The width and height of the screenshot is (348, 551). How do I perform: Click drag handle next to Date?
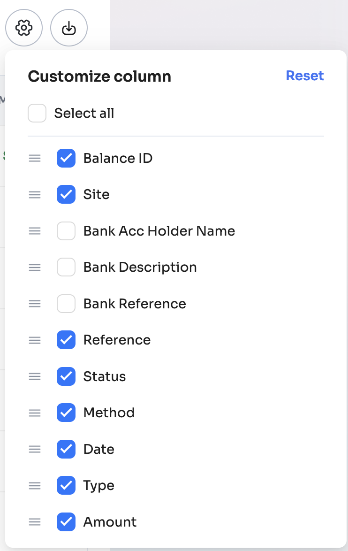[x=35, y=449]
